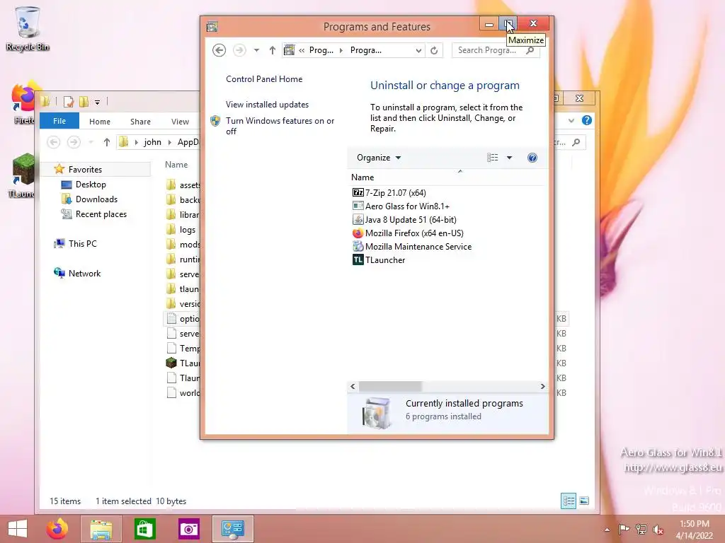Select Mozilla Firefox (x64 en-US) entry
This screenshot has height=543, width=725.
click(414, 233)
